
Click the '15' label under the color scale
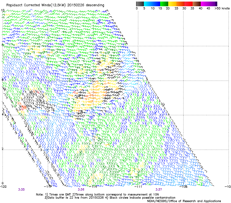coord(160,8)
